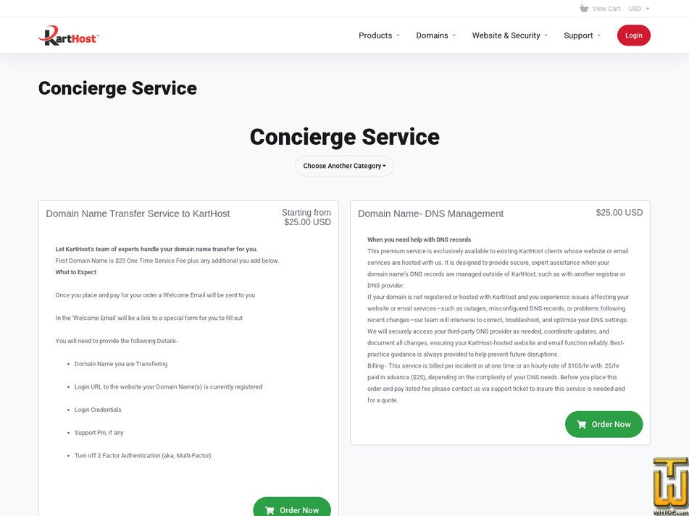Click the KartHost logo
Image resolution: width=689 pixels, height=516 pixels.
point(69,35)
